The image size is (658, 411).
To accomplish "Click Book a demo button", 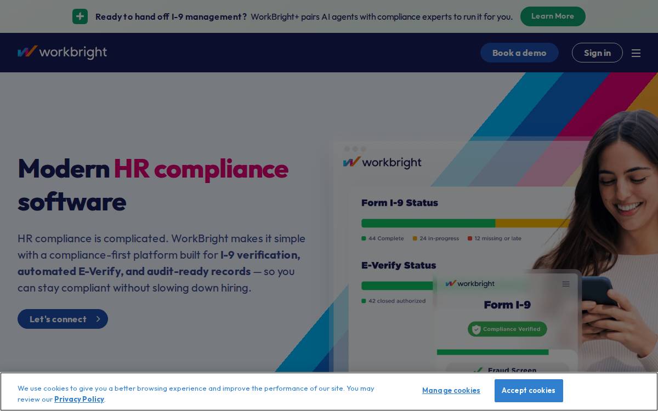I will pyautogui.click(x=519, y=53).
